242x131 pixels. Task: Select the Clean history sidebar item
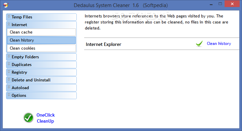coord(41,40)
